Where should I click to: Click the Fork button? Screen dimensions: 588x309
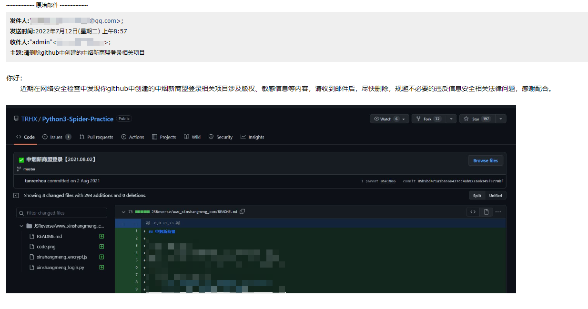(x=429, y=119)
